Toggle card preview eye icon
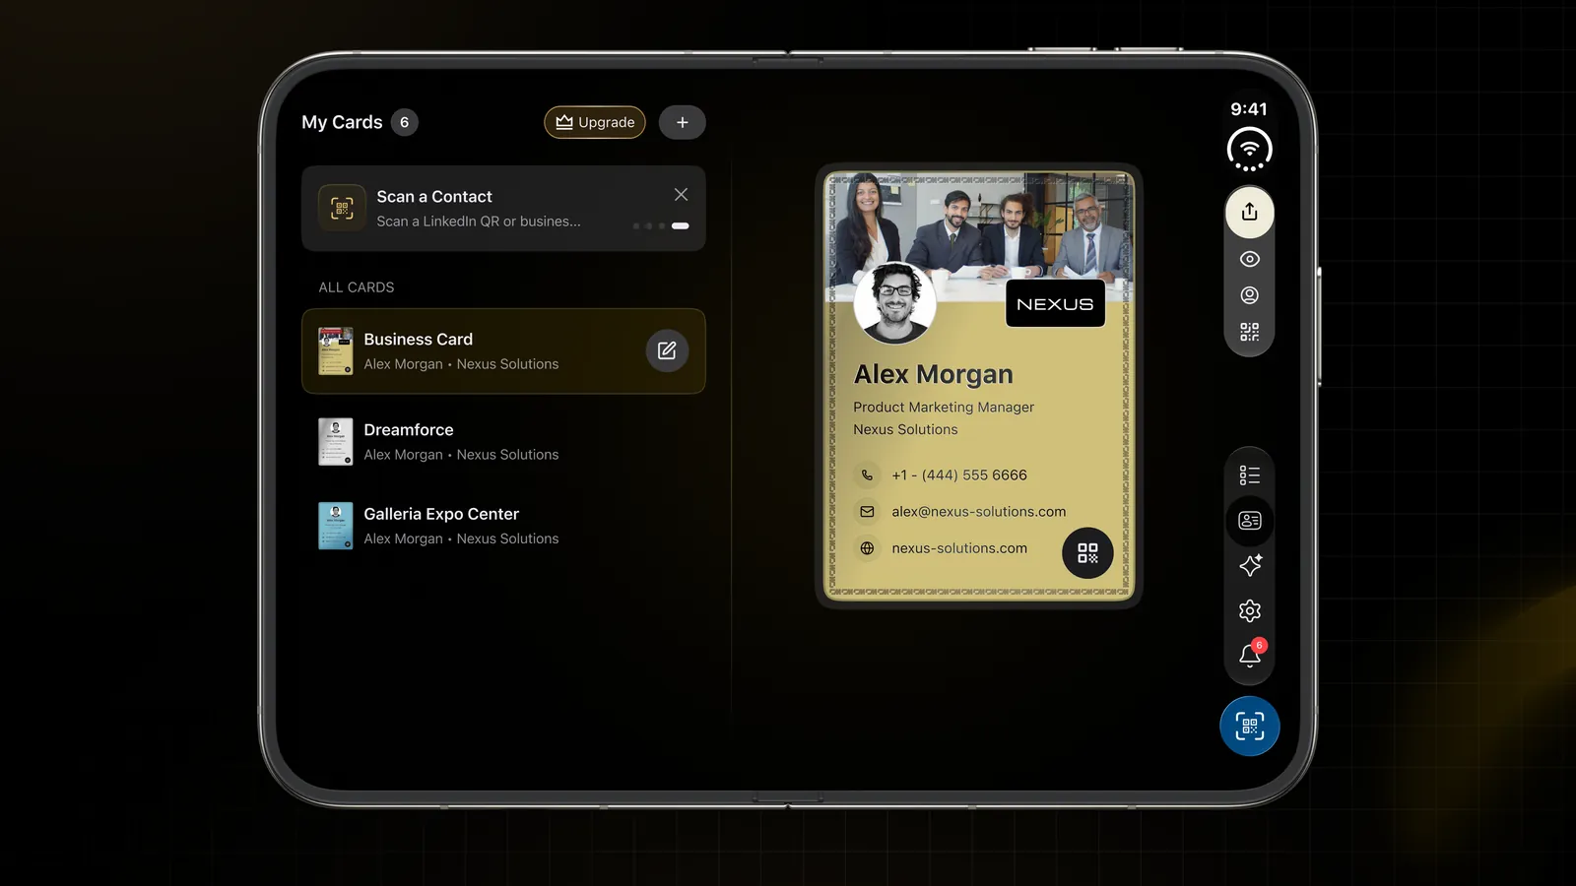The image size is (1576, 886). 1249,259
